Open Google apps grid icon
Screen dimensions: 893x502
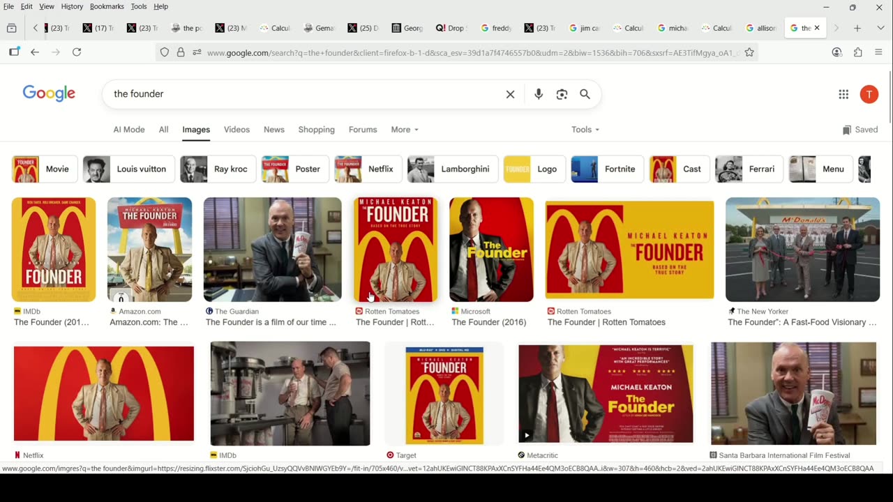(843, 94)
